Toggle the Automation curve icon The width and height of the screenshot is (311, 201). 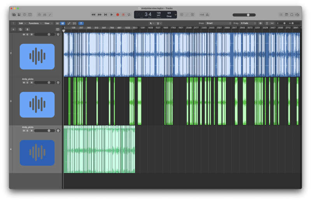point(69,23)
